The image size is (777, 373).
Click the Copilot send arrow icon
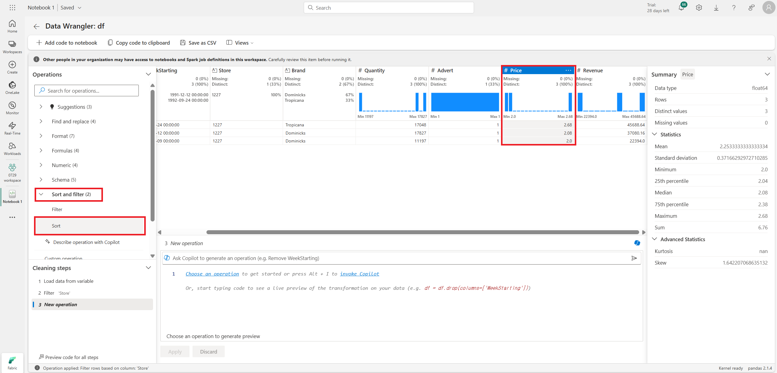(634, 258)
